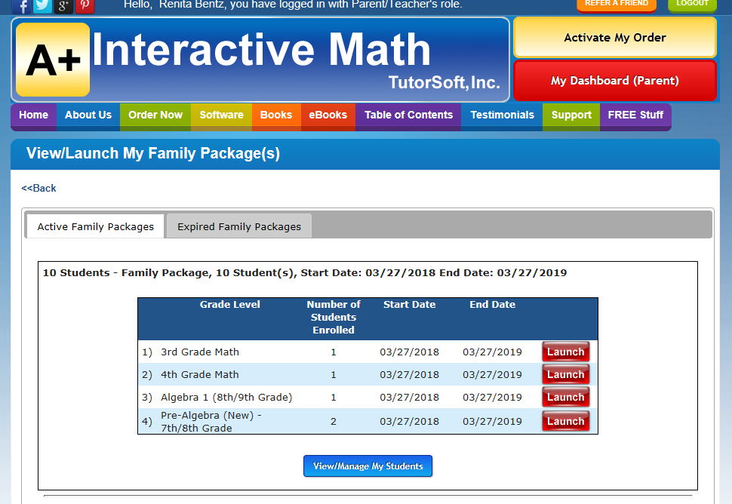Open View/Manage My Students
Image resolution: width=732 pixels, height=504 pixels.
368,466
